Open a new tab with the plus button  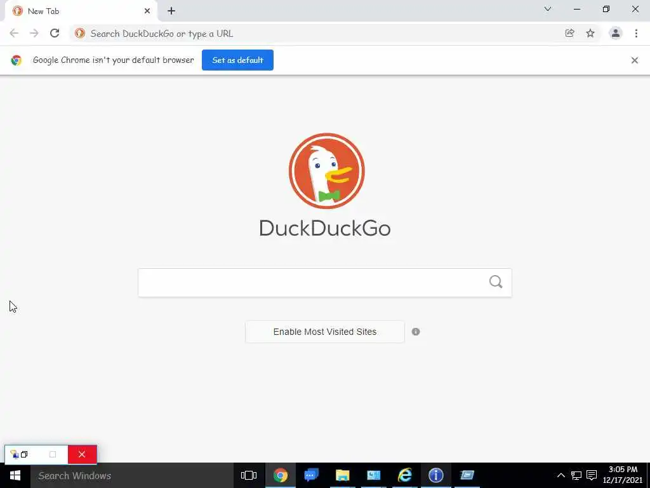point(171,11)
